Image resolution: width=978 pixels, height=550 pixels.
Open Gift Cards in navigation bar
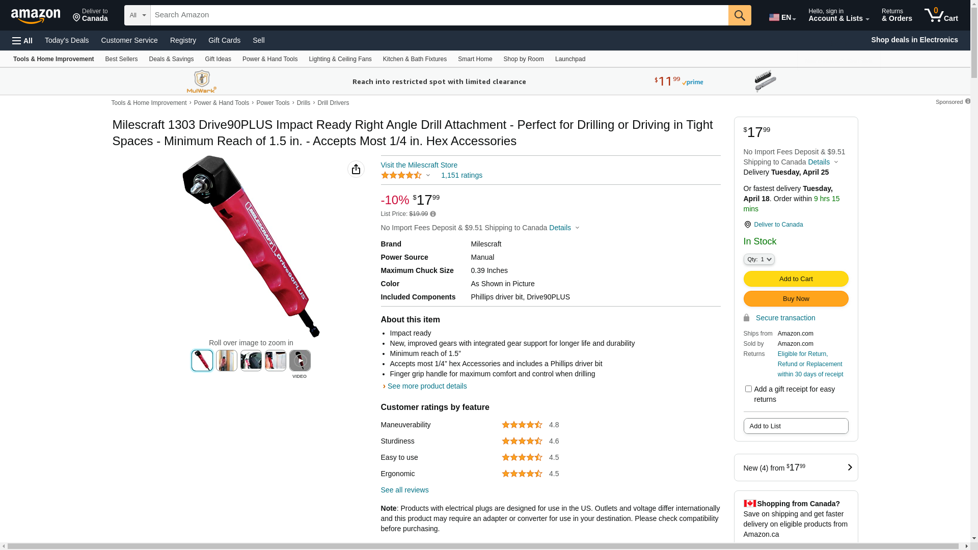pos(224,40)
